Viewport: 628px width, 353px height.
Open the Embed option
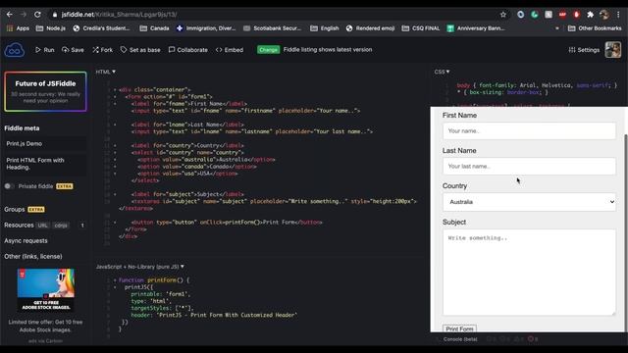pyautogui.click(x=230, y=50)
